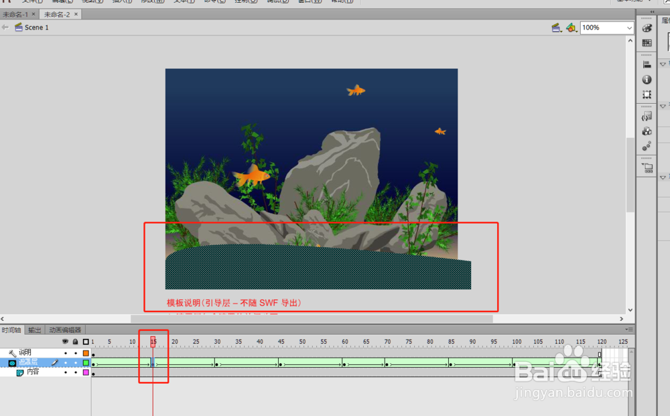Close the 未命名-1 document tab

click(x=33, y=14)
